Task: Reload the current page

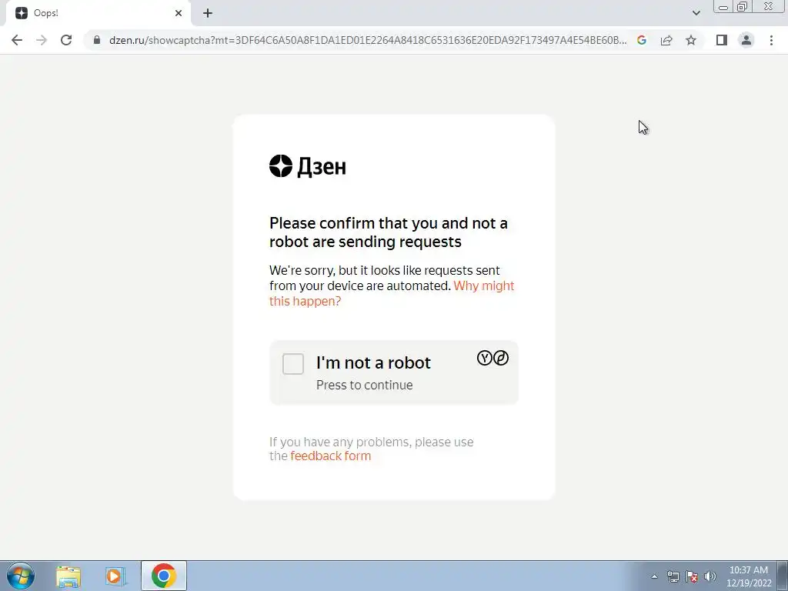Action: point(66,40)
